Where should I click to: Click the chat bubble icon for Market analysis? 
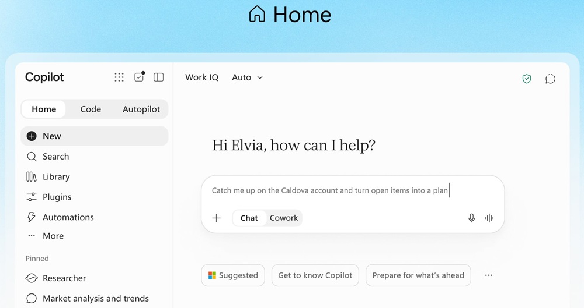[32, 298]
